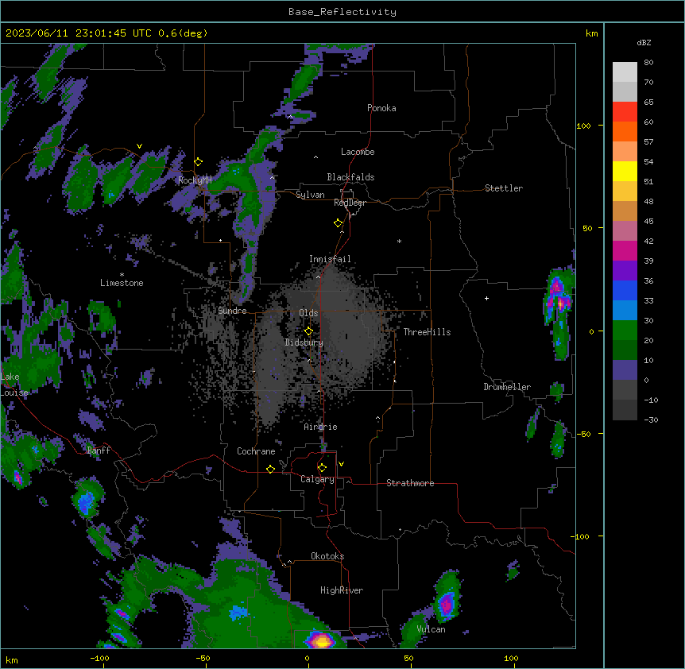This screenshot has width=685, height=669.
Task: Click the intense storm cell east of Drumheller area
Action: point(559,298)
